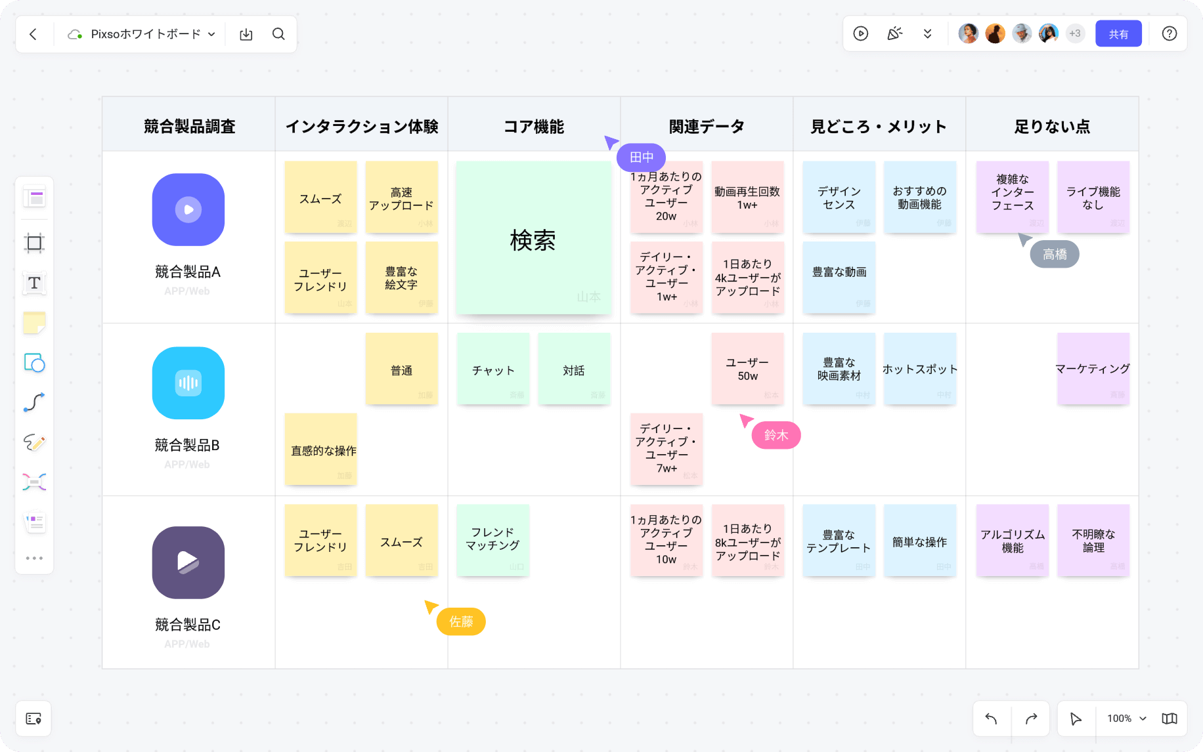The image size is (1203, 752).
Task: Click the export download icon
Action: click(x=246, y=34)
